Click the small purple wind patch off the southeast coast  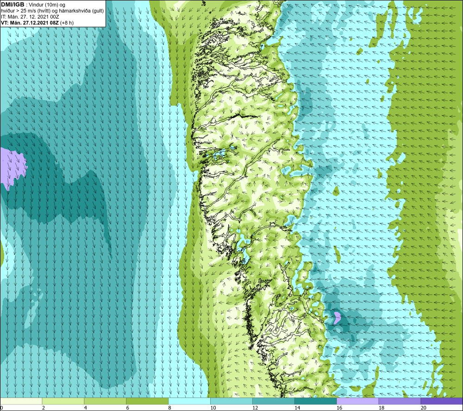[x=337, y=318]
